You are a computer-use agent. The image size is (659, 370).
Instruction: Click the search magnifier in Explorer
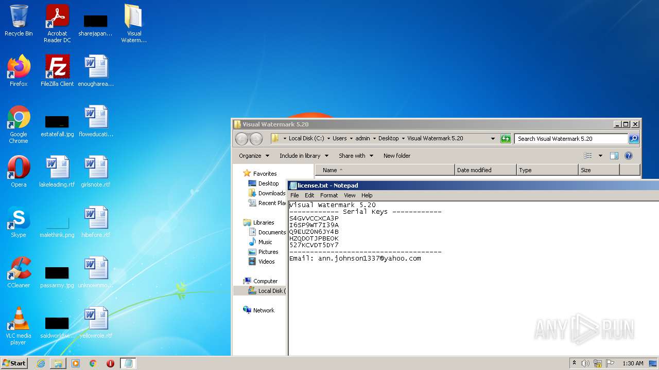(634, 139)
